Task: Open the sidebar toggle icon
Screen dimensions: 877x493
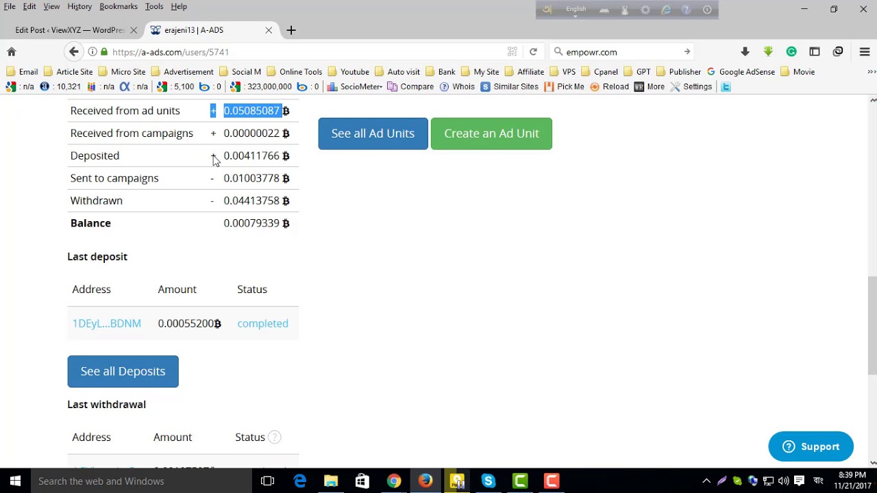Action: [815, 52]
